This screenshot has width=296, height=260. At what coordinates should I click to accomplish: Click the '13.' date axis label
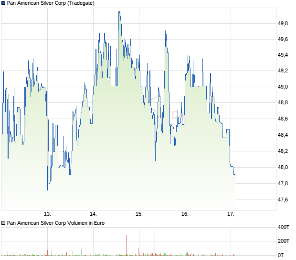tap(47, 214)
